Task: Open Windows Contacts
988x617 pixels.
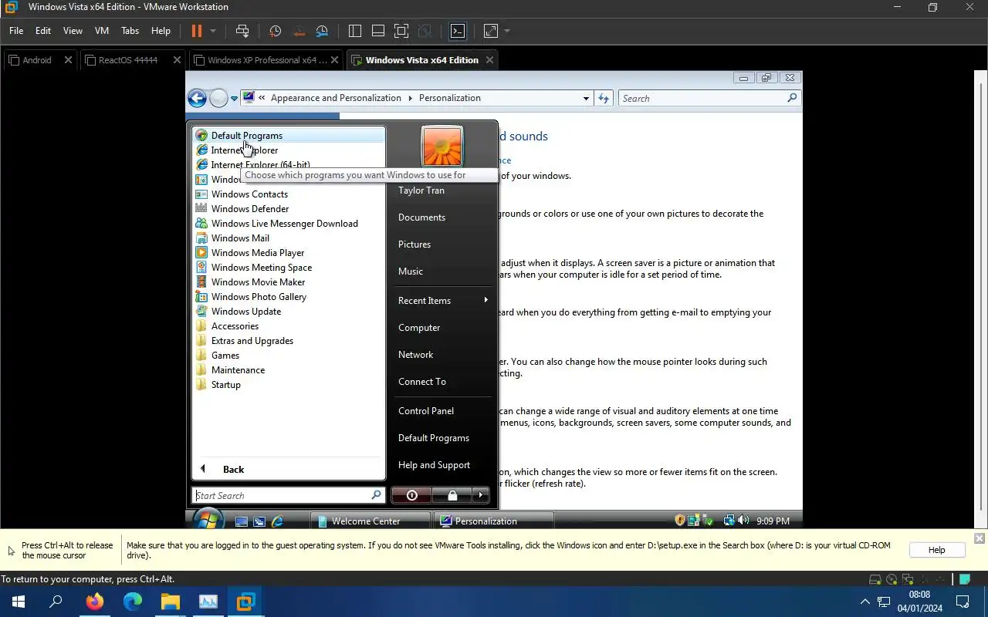Action: [289, 194]
